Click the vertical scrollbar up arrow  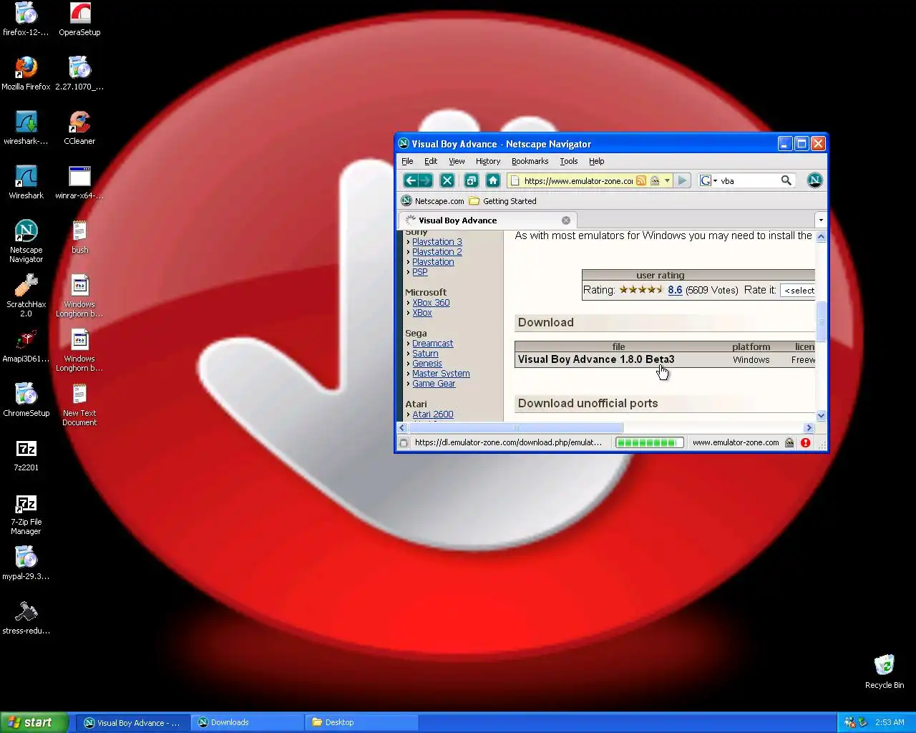coord(821,236)
